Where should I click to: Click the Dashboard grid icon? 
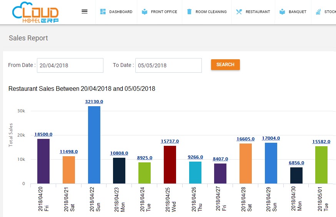pos(103,12)
